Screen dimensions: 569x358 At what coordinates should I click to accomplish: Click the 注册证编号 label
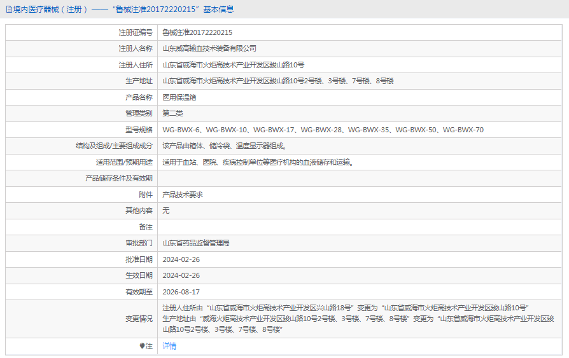point(136,32)
